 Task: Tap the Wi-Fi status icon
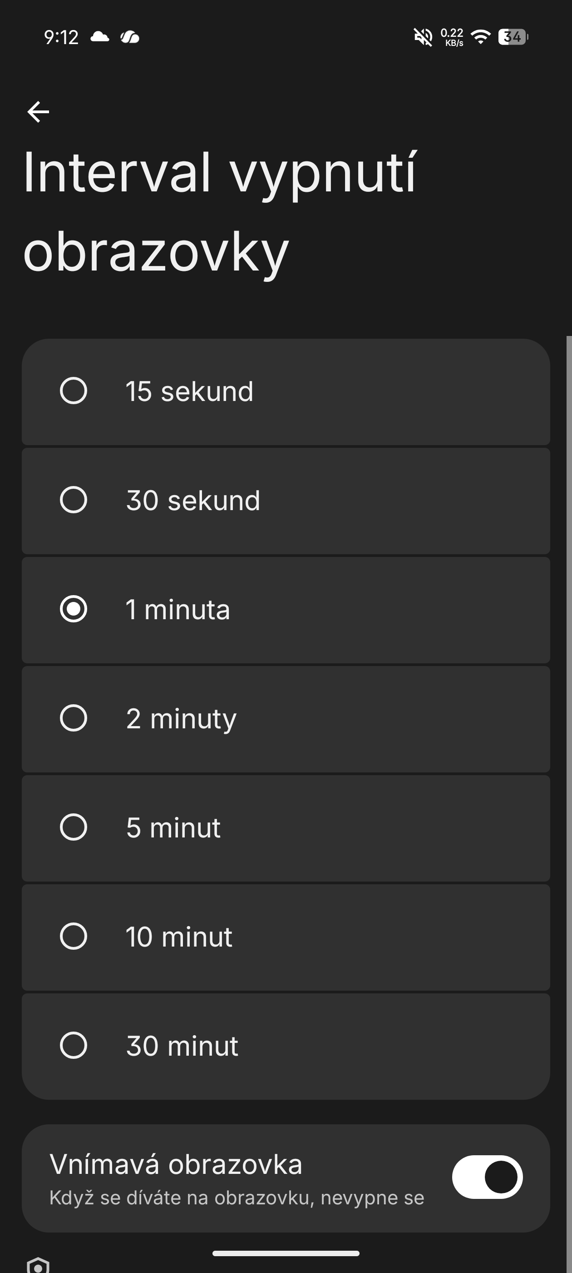[480, 37]
